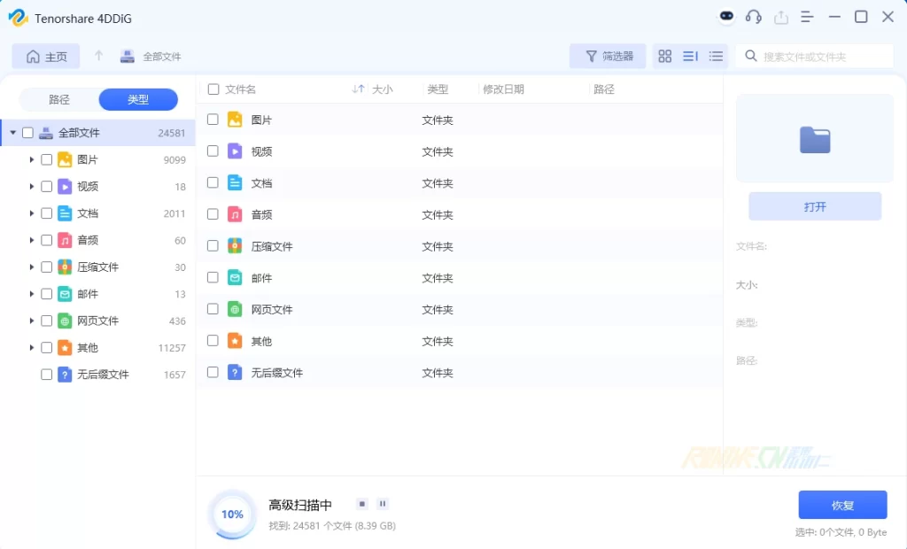
Task: Open the 筛选器 filter button
Action: 609,57
